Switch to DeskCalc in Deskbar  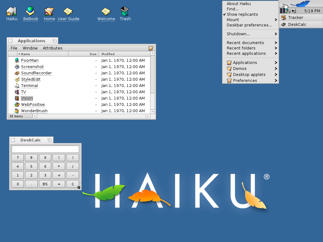301,25
